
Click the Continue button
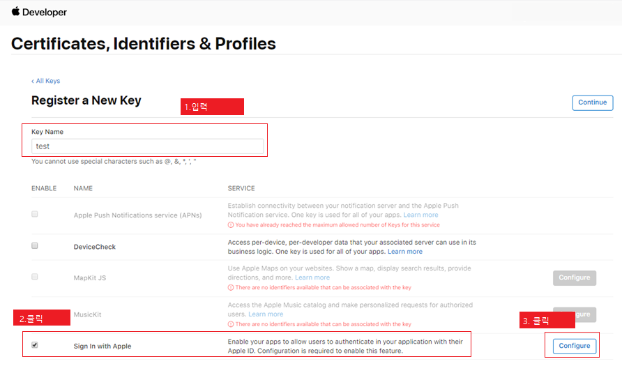click(592, 102)
